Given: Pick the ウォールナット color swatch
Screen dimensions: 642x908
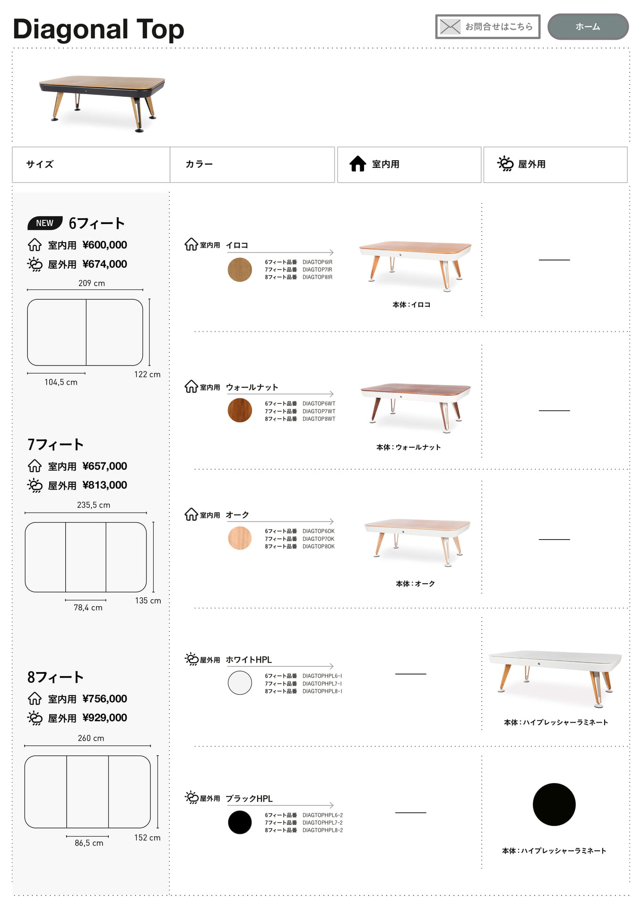Looking at the screenshot, I should coord(240,410).
